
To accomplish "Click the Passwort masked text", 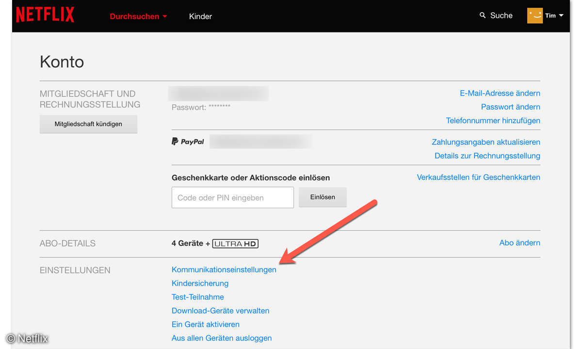I will (x=201, y=107).
